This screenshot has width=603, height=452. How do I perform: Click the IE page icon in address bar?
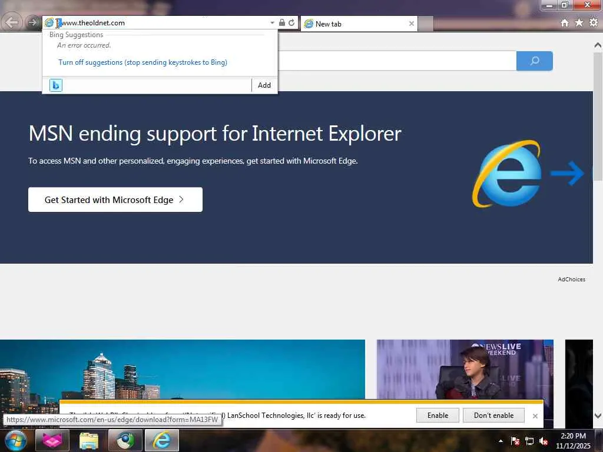click(x=49, y=23)
